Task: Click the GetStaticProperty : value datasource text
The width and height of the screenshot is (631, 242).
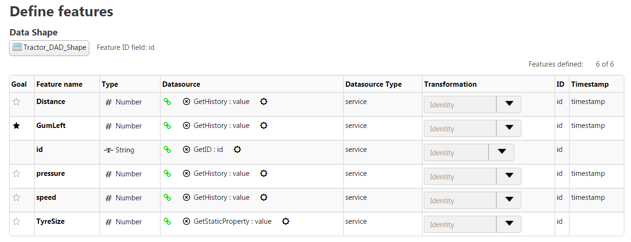Action: pyautogui.click(x=233, y=221)
